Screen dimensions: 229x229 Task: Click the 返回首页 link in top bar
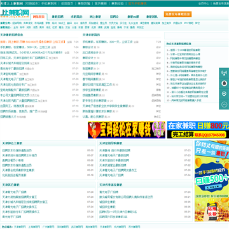click(x=67, y=3)
